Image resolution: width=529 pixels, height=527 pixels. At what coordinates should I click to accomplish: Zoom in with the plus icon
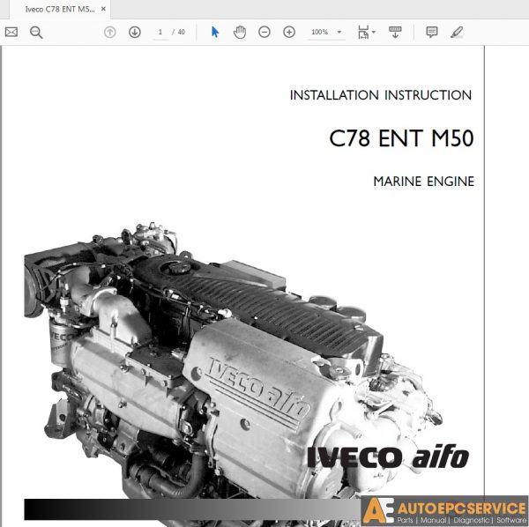pos(289,32)
